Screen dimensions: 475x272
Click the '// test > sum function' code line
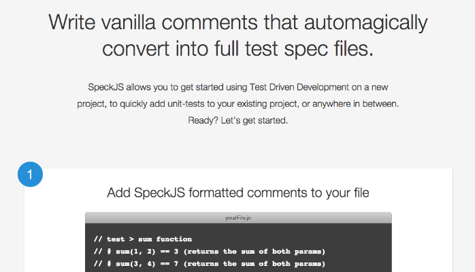(x=143, y=239)
